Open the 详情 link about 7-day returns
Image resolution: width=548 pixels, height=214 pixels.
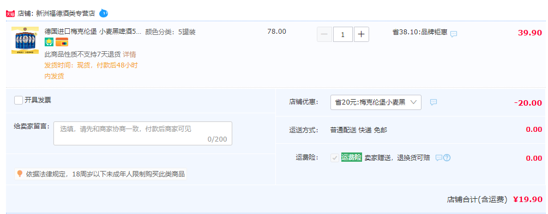click(x=129, y=54)
